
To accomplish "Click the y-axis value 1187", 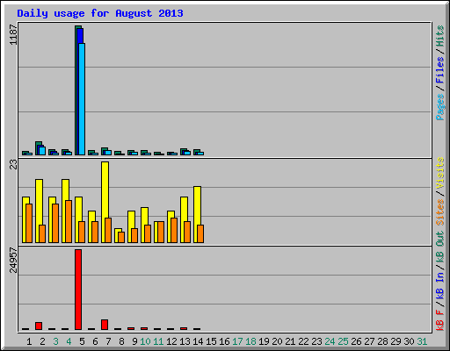I will [x=13, y=35].
